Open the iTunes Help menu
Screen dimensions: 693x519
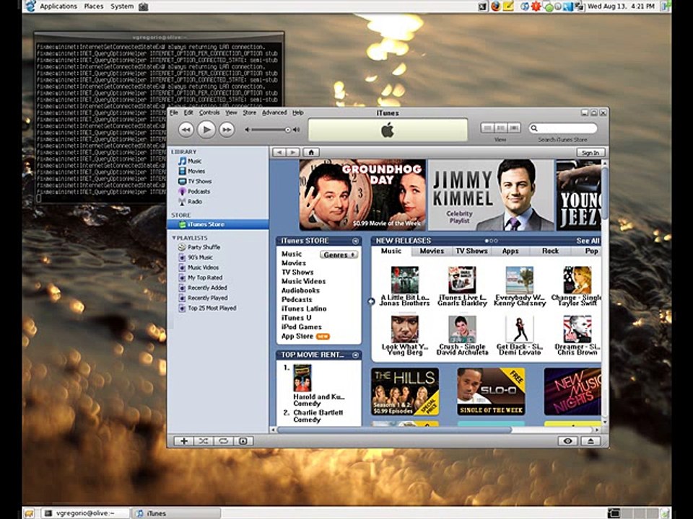(x=298, y=113)
